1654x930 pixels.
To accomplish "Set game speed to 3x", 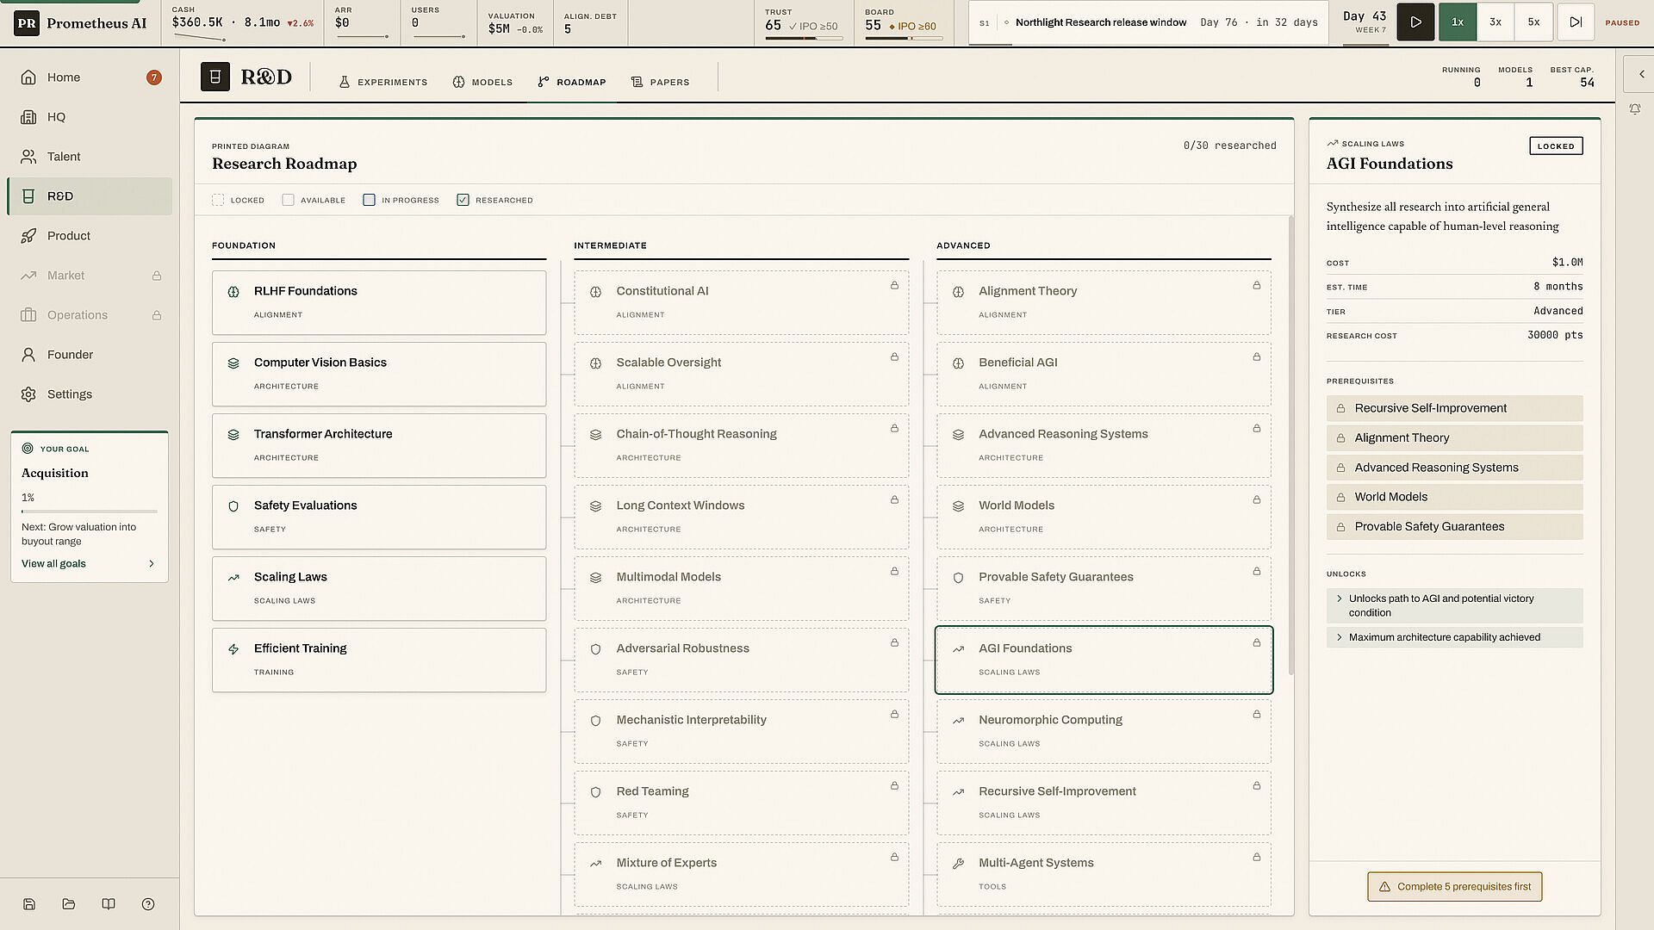I will 1495,22.
